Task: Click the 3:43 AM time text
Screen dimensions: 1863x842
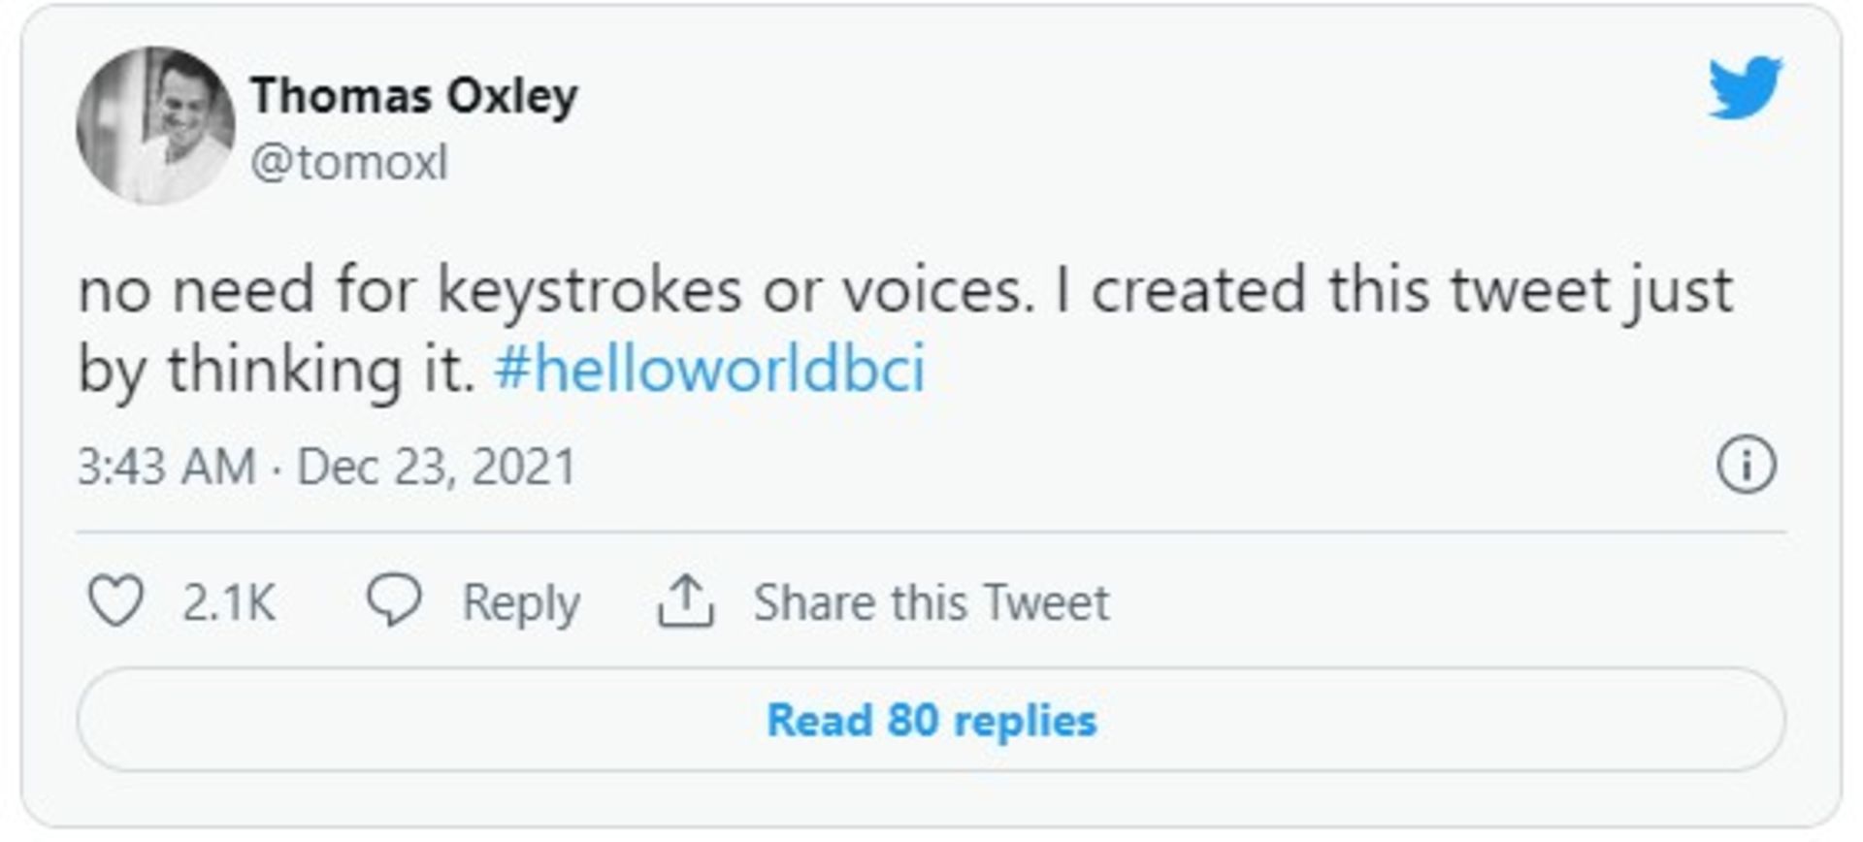Action: point(166,467)
